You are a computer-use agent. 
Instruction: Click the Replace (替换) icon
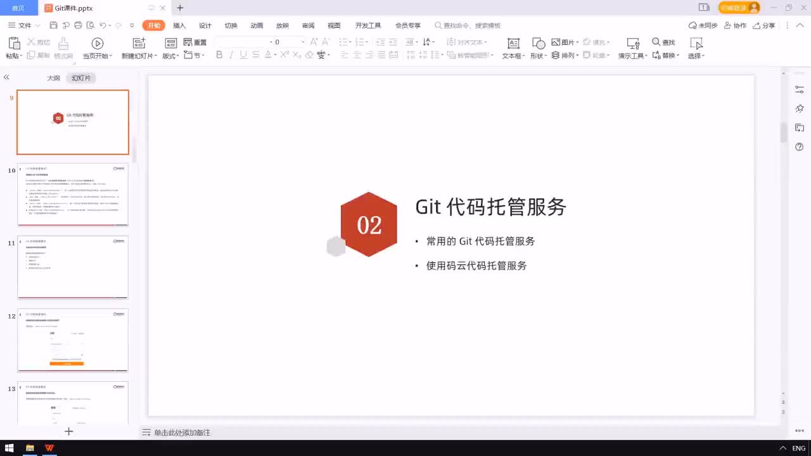(x=656, y=55)
